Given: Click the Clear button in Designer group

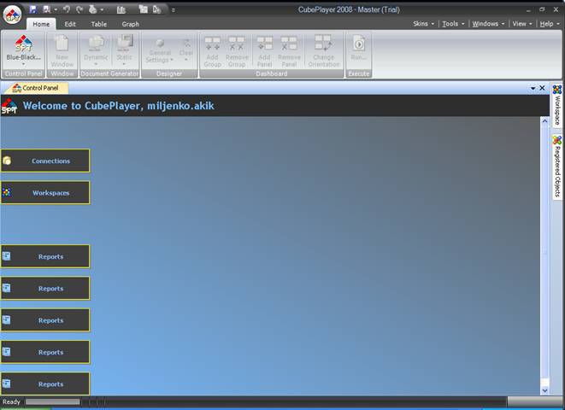Looking at the screenshot, I should [186, 50].
